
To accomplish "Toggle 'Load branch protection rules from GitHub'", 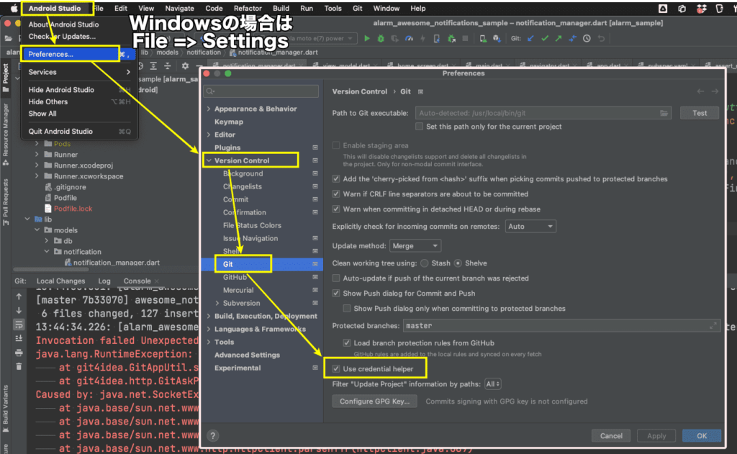I will click(347, 343).
